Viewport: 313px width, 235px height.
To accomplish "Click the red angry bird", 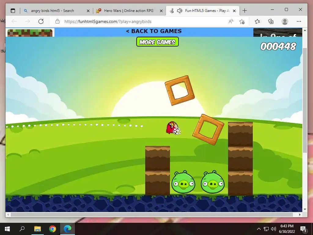I will point(172,128).
